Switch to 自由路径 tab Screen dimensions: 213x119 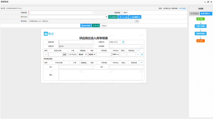pos(194,13)
